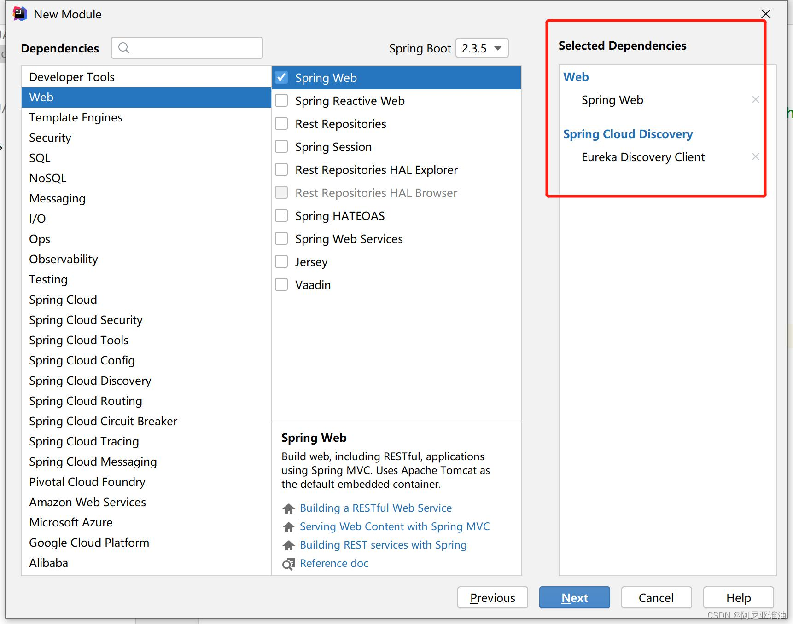Screen dimensions: 793x624
Task: Check the Spring HATEOAS dependency
Action: coord(281,215)
